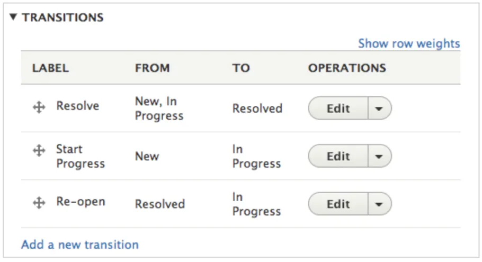Image resolution: width=482 pixels, height=262 pixels.
Task: Collapse the Transitions section triangle
Action: [x=13, y=17]
